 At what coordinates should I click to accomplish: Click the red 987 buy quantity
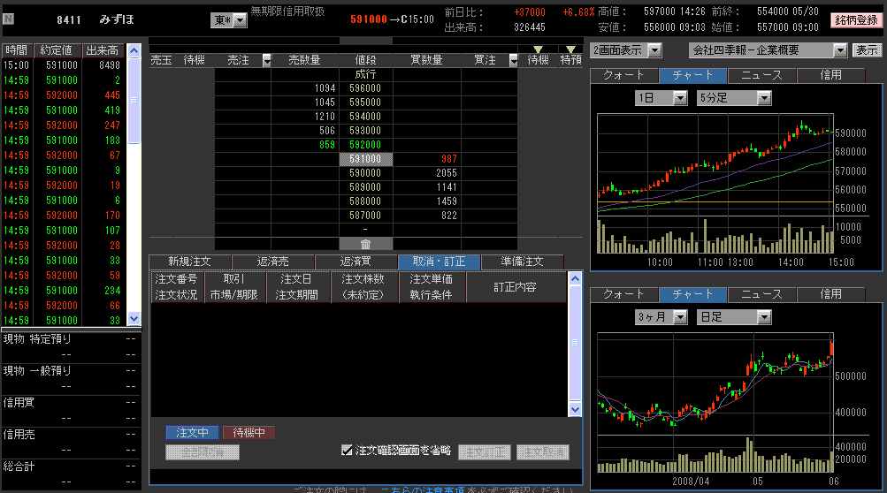(x=449, y=159)
